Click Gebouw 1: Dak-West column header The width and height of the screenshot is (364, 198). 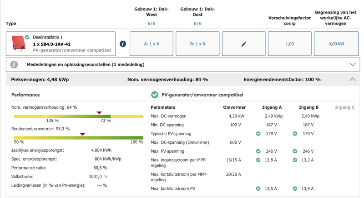coord(152,12)
